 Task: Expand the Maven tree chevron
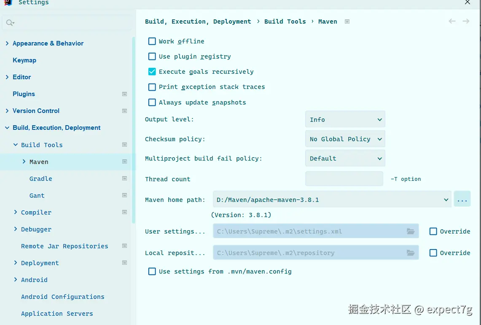click(x=24, y=161)
